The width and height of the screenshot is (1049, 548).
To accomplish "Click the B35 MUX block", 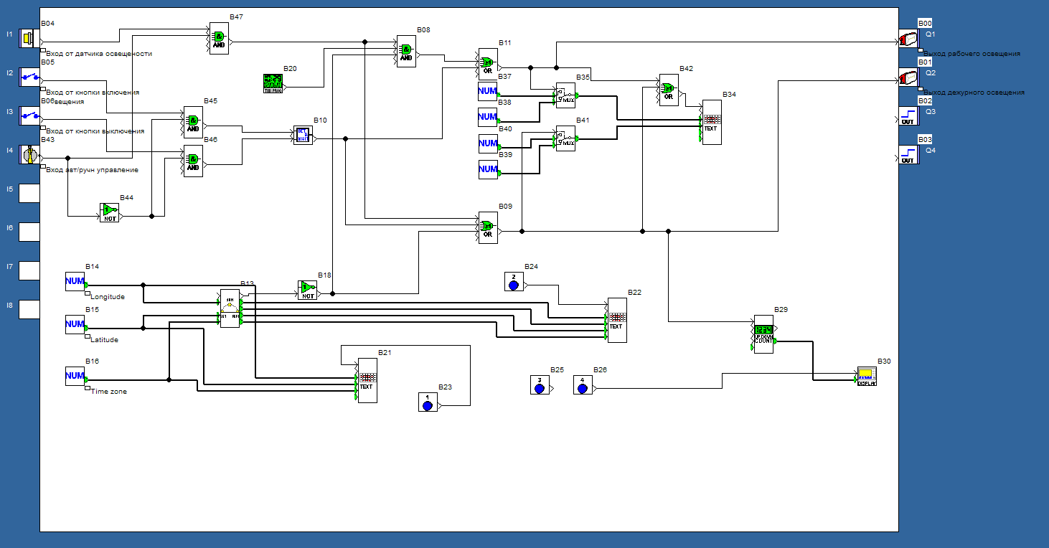I will pyautogui.click(x=565, y=95).
